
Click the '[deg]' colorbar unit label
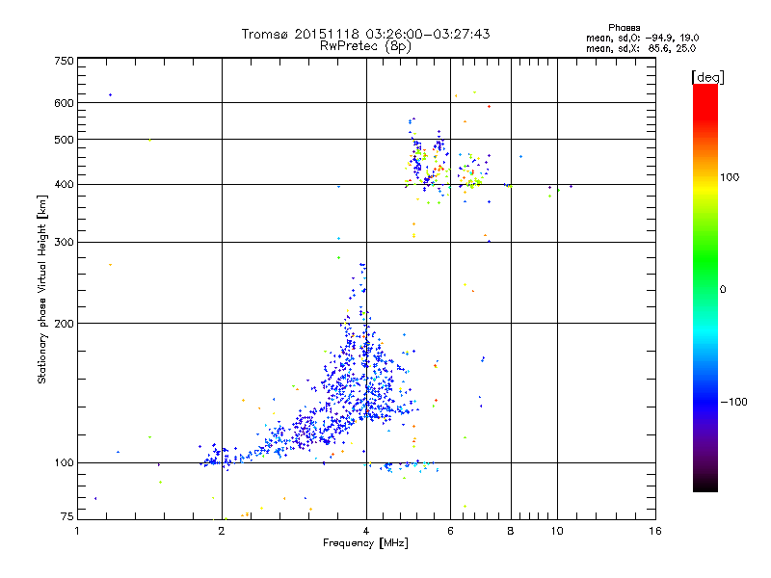[x=707, y=77]
